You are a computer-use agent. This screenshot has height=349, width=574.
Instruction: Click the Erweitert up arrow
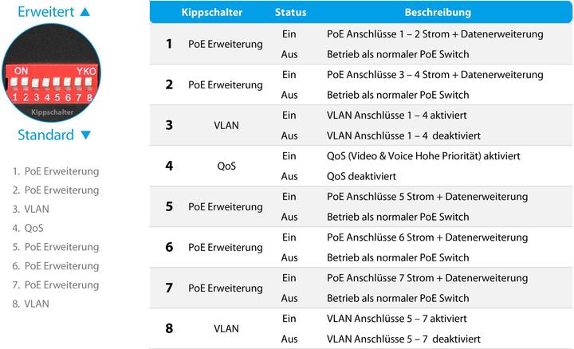85,12
